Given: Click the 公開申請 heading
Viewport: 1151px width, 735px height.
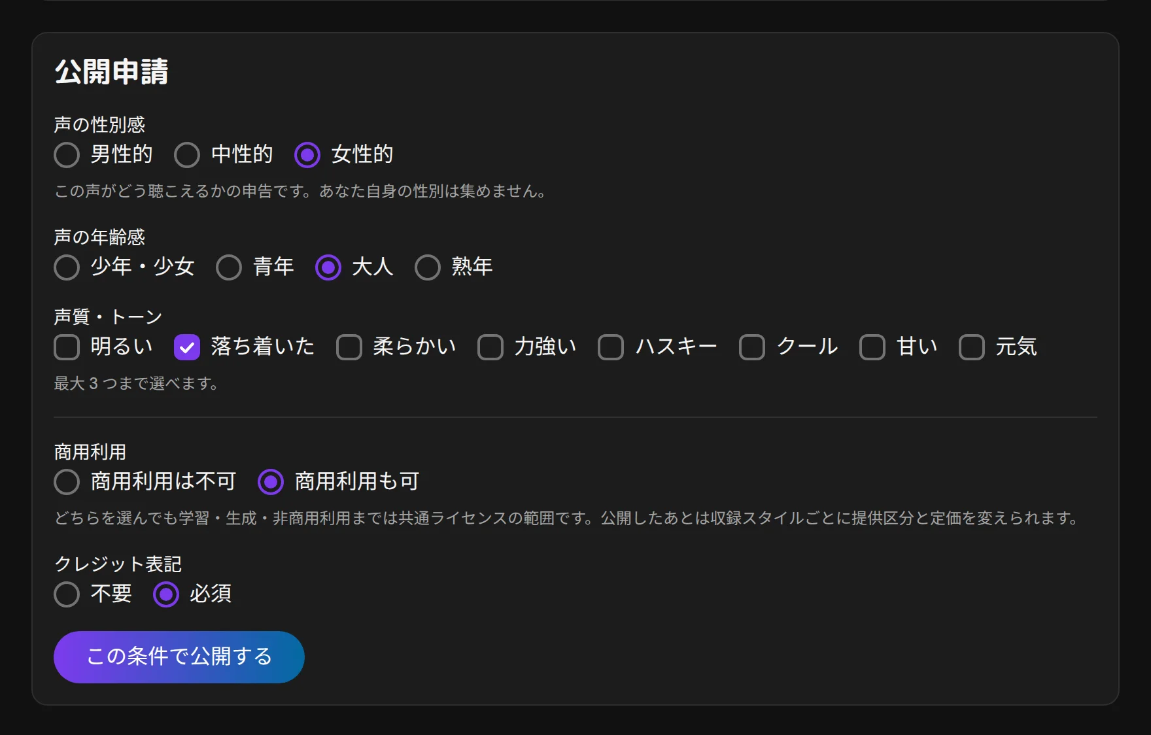Looking at the screenshot, I should click(111, 72).
